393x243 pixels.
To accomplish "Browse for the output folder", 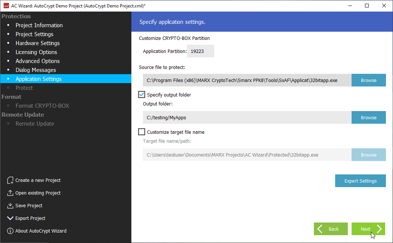I will pyautogui.click(x=368, y=117).
